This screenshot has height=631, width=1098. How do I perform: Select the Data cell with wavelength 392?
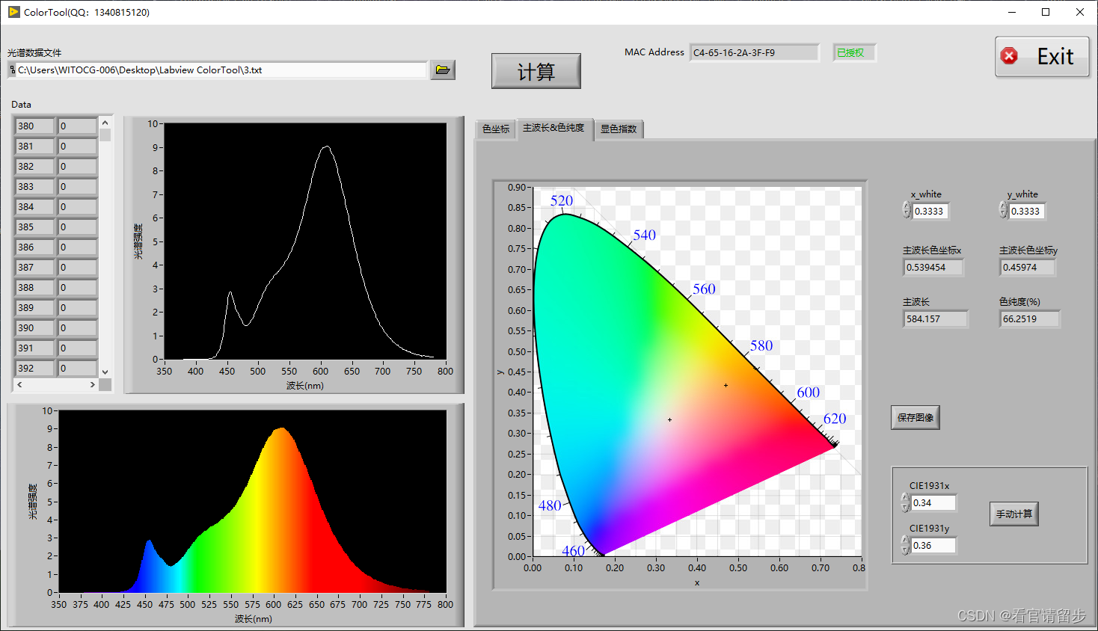coord(34,369)
